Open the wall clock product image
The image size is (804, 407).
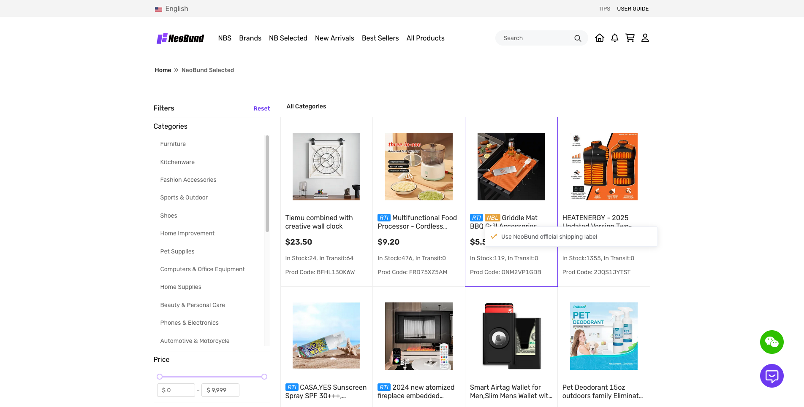[326, 167]
